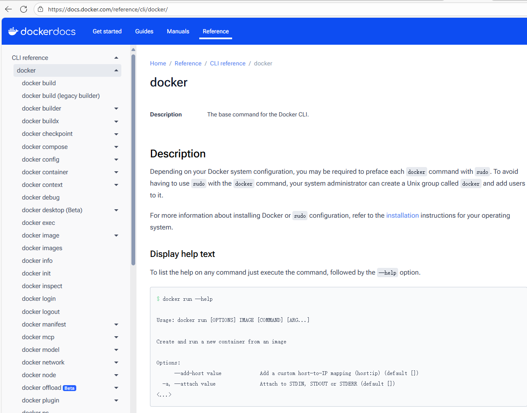Screen dimensions: 527x413
Task: Click the browser back arrow
Action: [x=8, y=9]
